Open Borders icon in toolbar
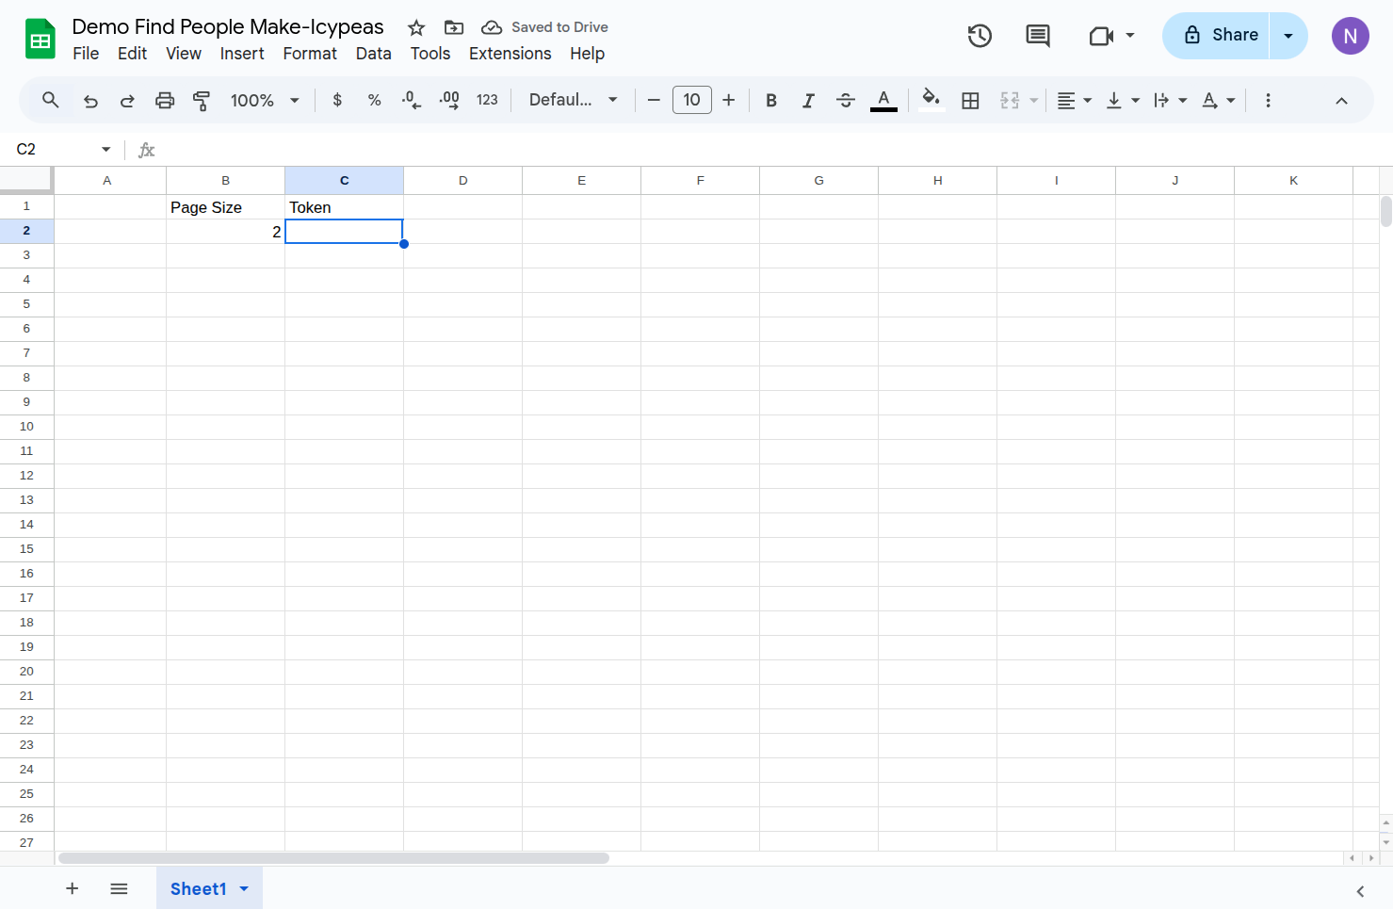This screenshot has height=910, width=1393. tap(970, 101)
